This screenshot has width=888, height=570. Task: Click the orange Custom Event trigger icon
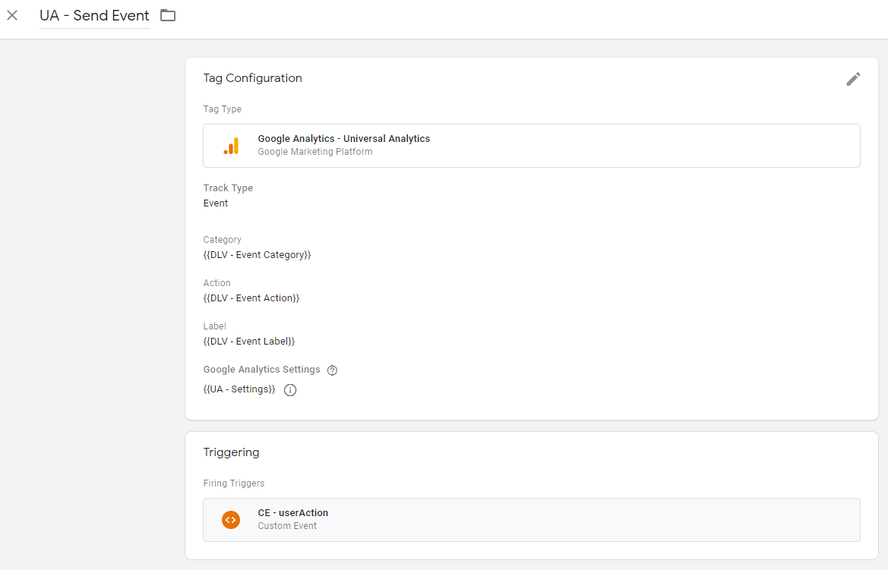tap(231, 520)
